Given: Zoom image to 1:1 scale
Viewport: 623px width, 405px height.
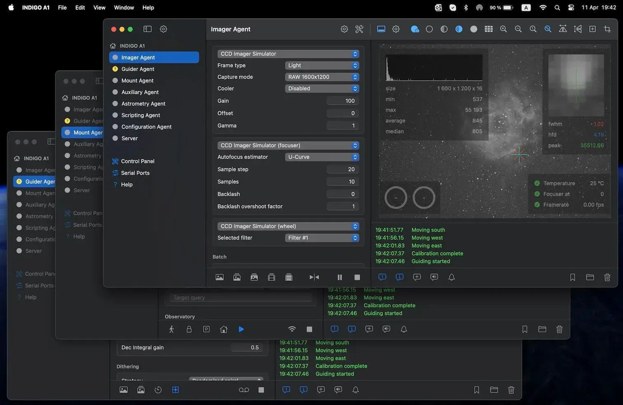Looking at the screenshot, I should pyautogui.click(x=533, y=29).
